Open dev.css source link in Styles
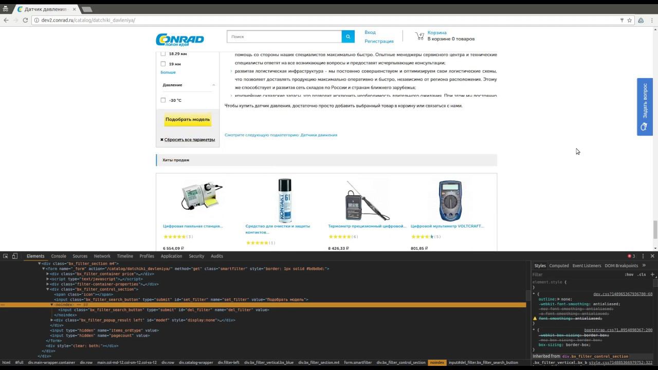Image resolution: width=658 pixels, height=370 pixels. pos(623,294)
